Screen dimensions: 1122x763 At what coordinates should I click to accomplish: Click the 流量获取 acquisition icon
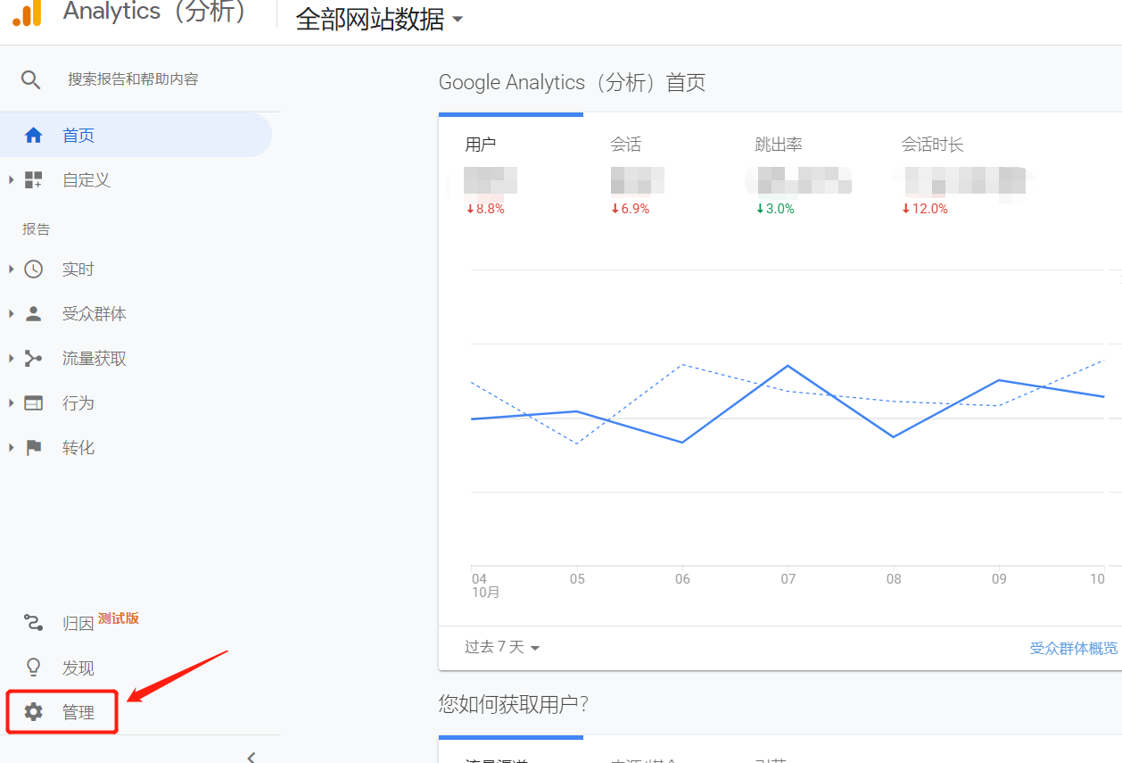coord(34,359)
